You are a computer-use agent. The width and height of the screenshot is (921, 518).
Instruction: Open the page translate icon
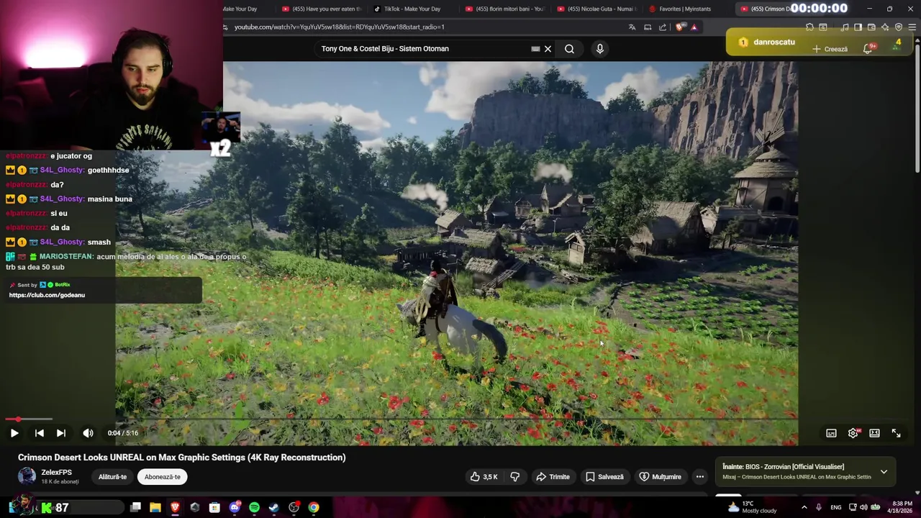(x=632, y=27)
